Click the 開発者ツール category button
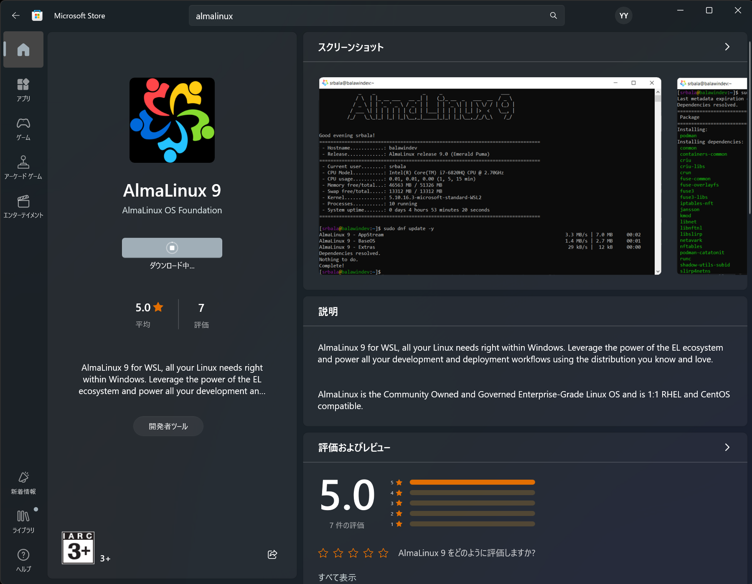752x584 pixels. pyautogui.click(x=168, y=426)
